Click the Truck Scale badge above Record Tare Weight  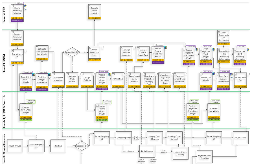[208, 71]
